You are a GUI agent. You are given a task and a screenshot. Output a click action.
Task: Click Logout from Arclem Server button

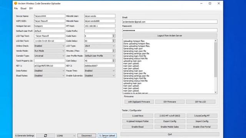[x=170, y=36]
